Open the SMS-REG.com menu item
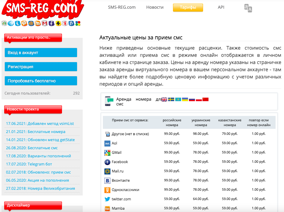284x212 pixels. click(x=122, y=7)
